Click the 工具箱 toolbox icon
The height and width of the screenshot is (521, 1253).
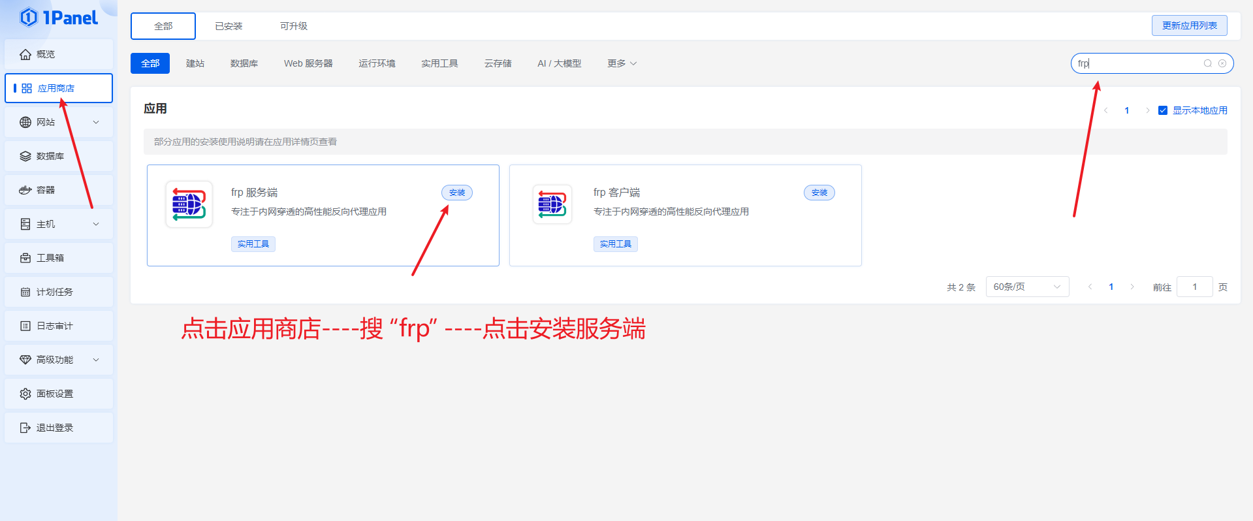click(25, 258)
